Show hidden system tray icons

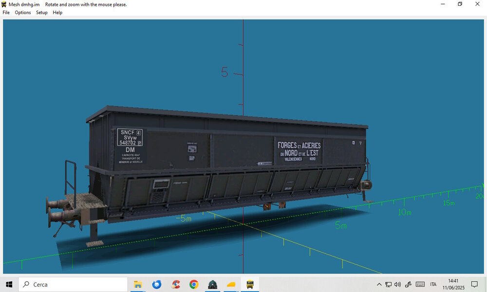coord(379,284)
